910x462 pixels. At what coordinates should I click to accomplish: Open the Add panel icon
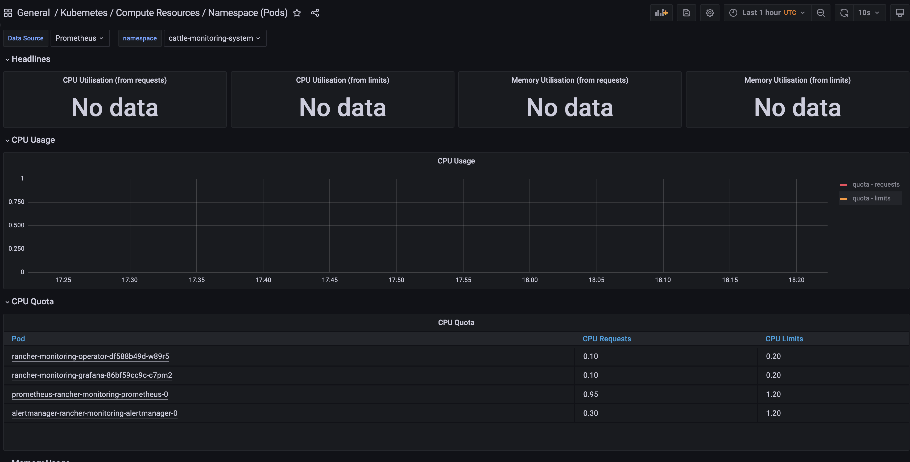pyautogui.click(x=661, y=13)
